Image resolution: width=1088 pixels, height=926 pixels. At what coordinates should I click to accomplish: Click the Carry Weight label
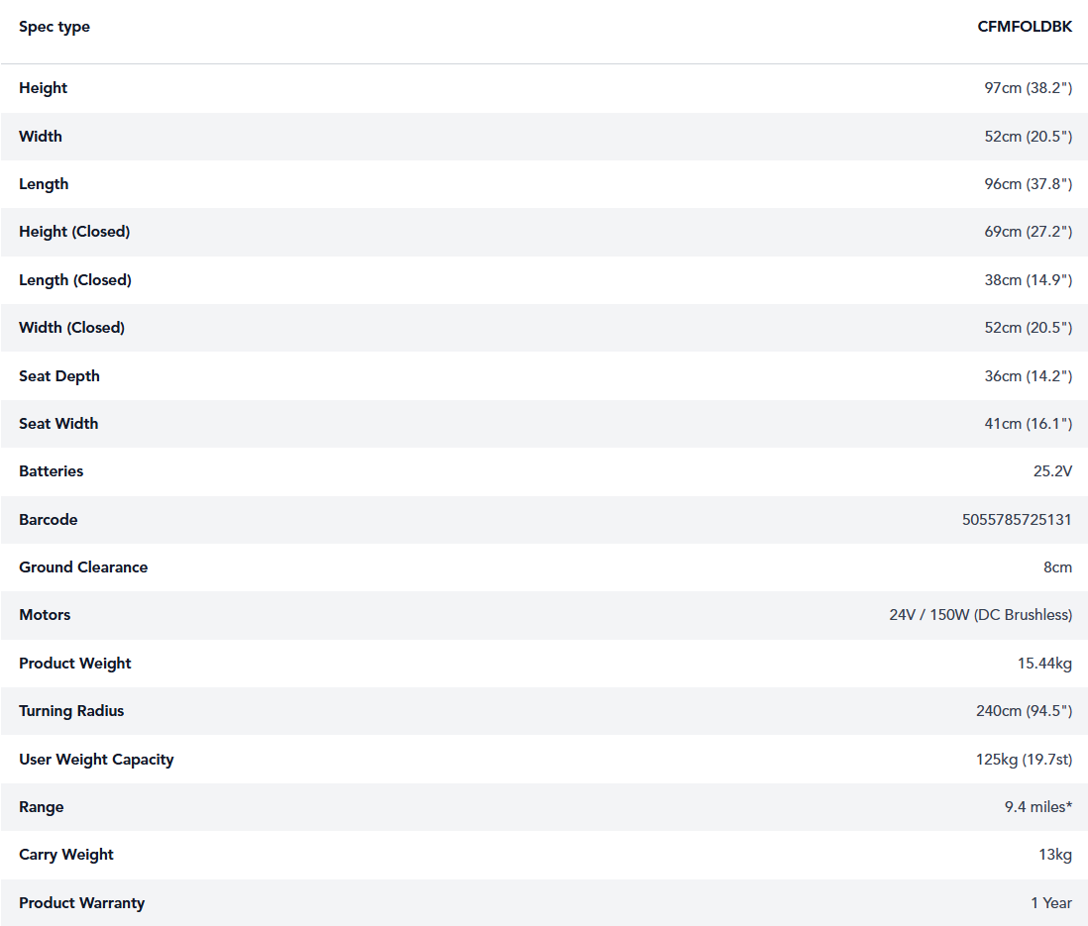[x=66, y=855]
